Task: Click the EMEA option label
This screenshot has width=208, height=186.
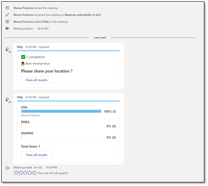Action: click(25, 122)
